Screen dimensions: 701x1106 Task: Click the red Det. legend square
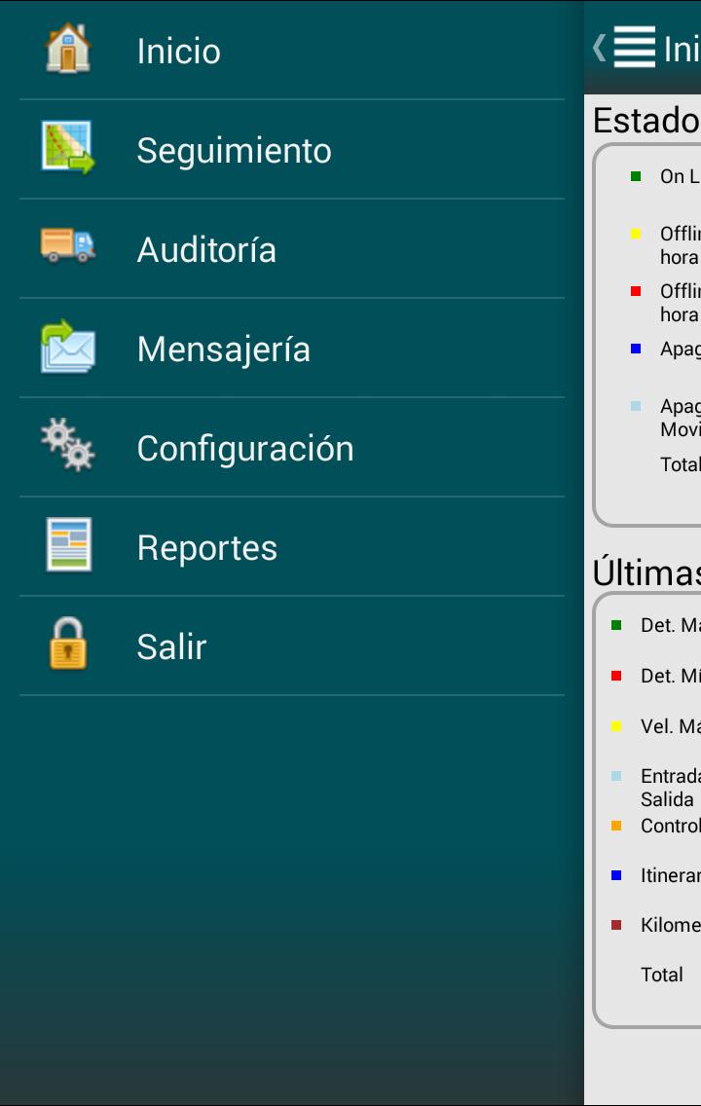pyautogui.click(x=616, y=676)
